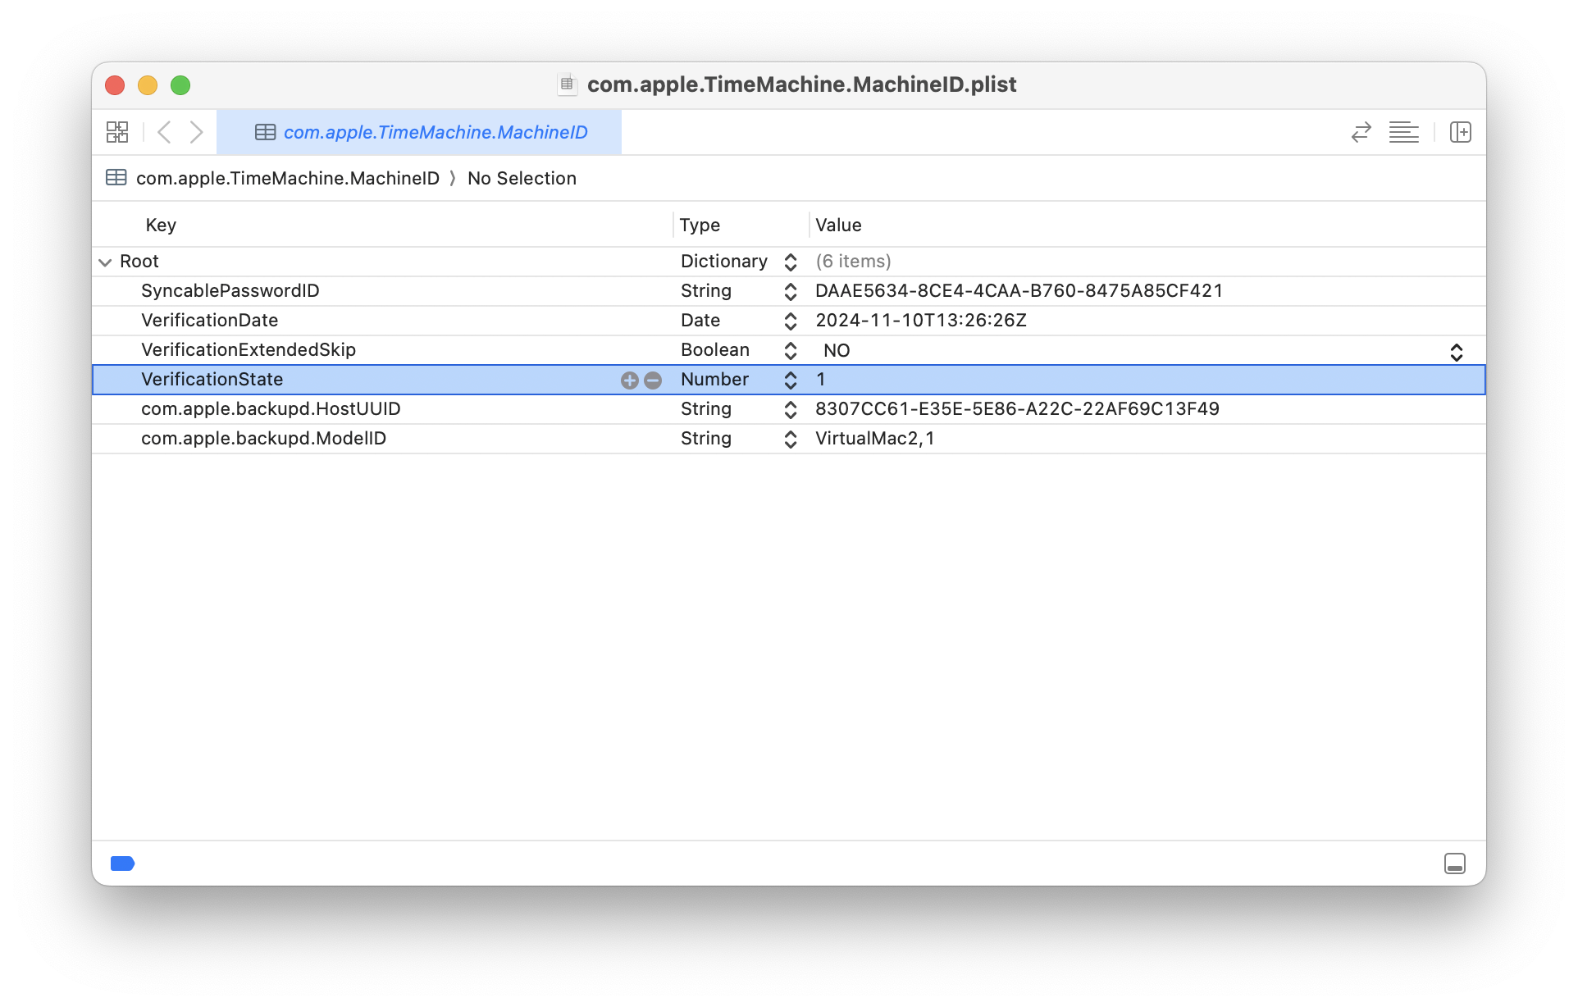The width and height of the screenshot is (1578, 1007).
Task: Toggle the Number type control for VerificationState
Action: [x=790, y=380]
